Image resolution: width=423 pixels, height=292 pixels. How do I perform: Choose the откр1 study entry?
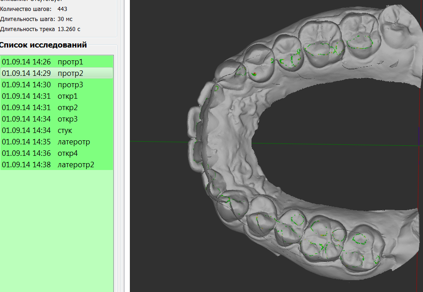coord(57,96)
